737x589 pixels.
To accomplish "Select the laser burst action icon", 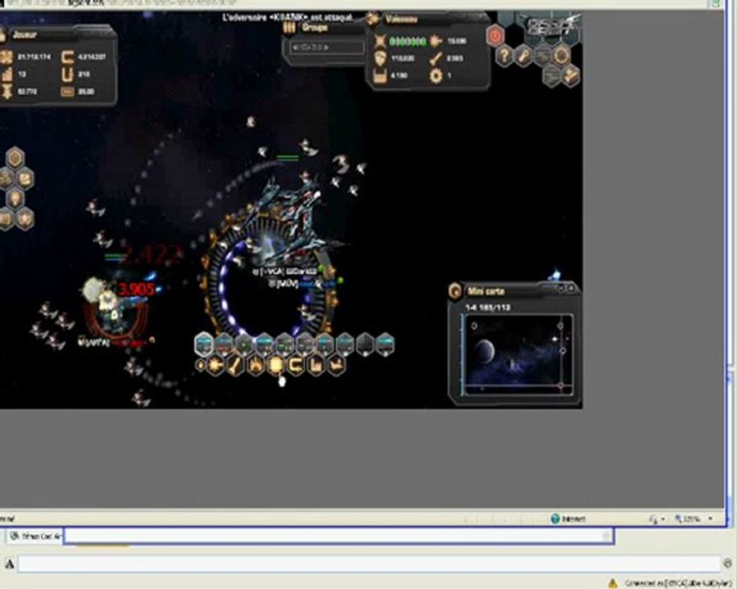I will 215,365.
